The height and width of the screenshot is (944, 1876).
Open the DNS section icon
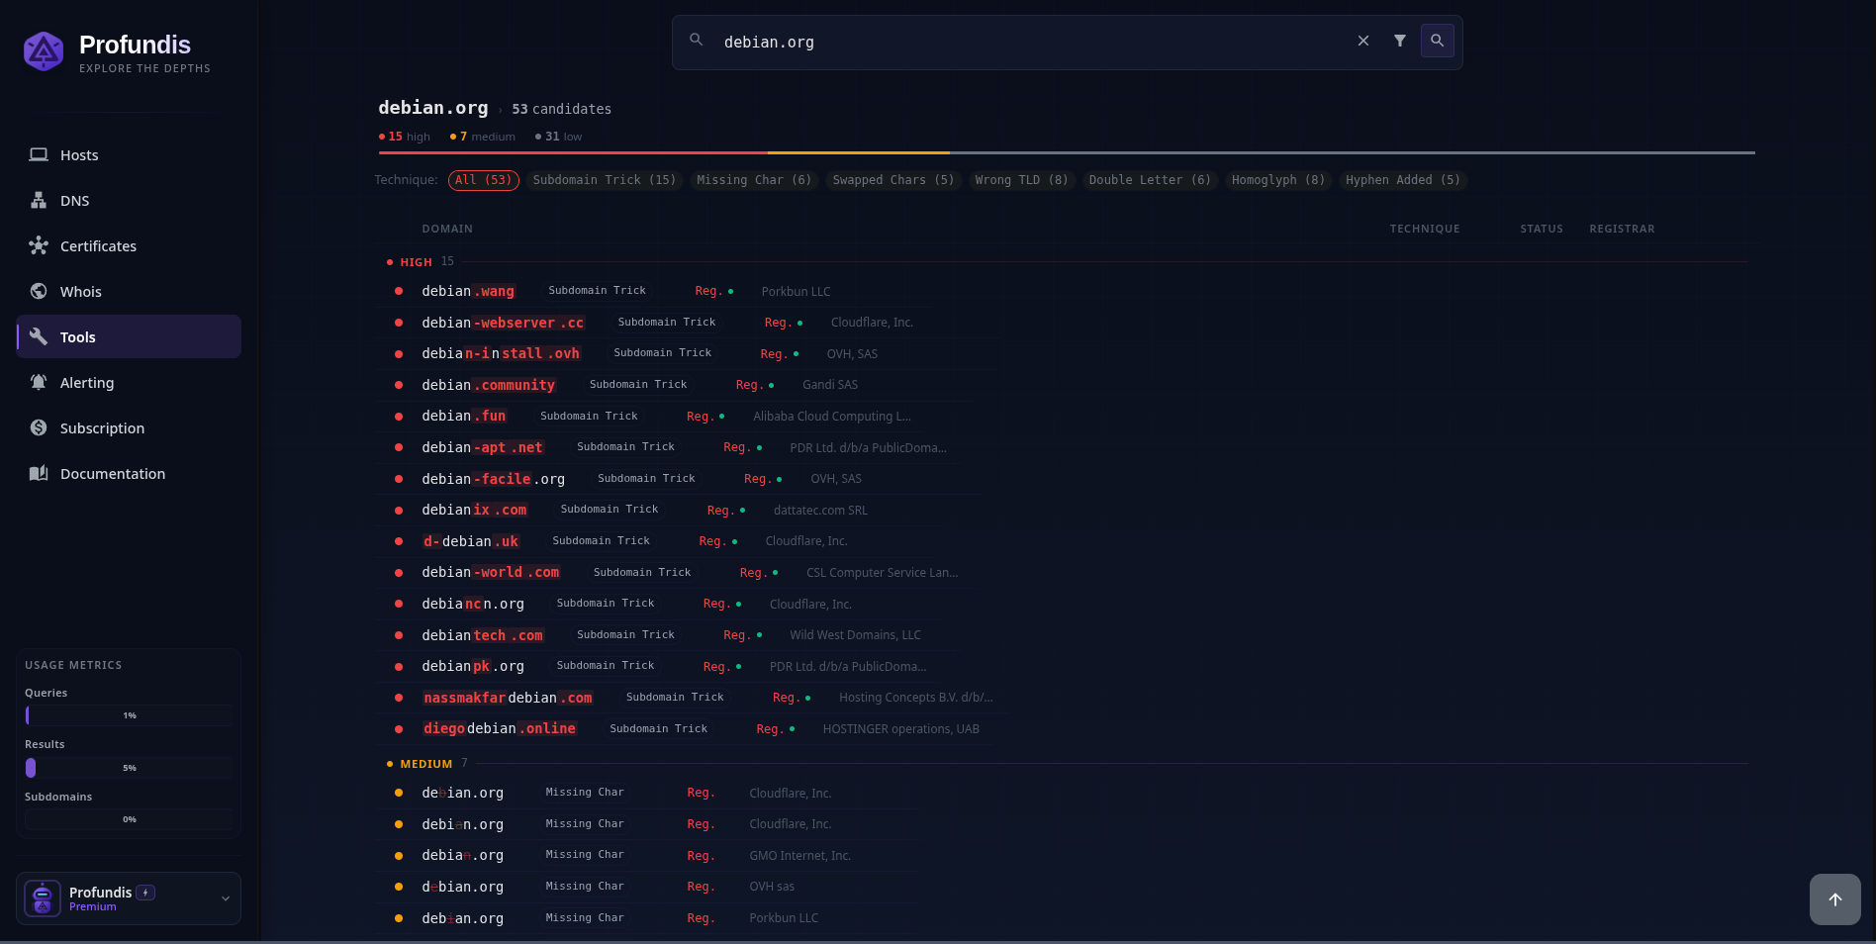pyautogui.click(x=39, y=200)
